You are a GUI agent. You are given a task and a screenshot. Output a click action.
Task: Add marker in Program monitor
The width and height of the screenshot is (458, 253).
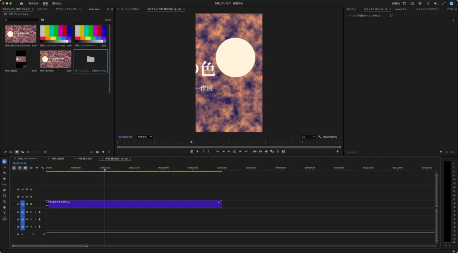[x=197, y=152]
